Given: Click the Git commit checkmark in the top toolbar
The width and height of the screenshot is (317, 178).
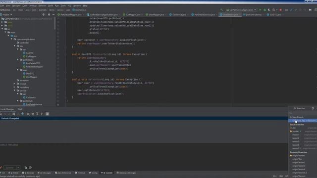Looking at the screenshot, I should (296, 10).
